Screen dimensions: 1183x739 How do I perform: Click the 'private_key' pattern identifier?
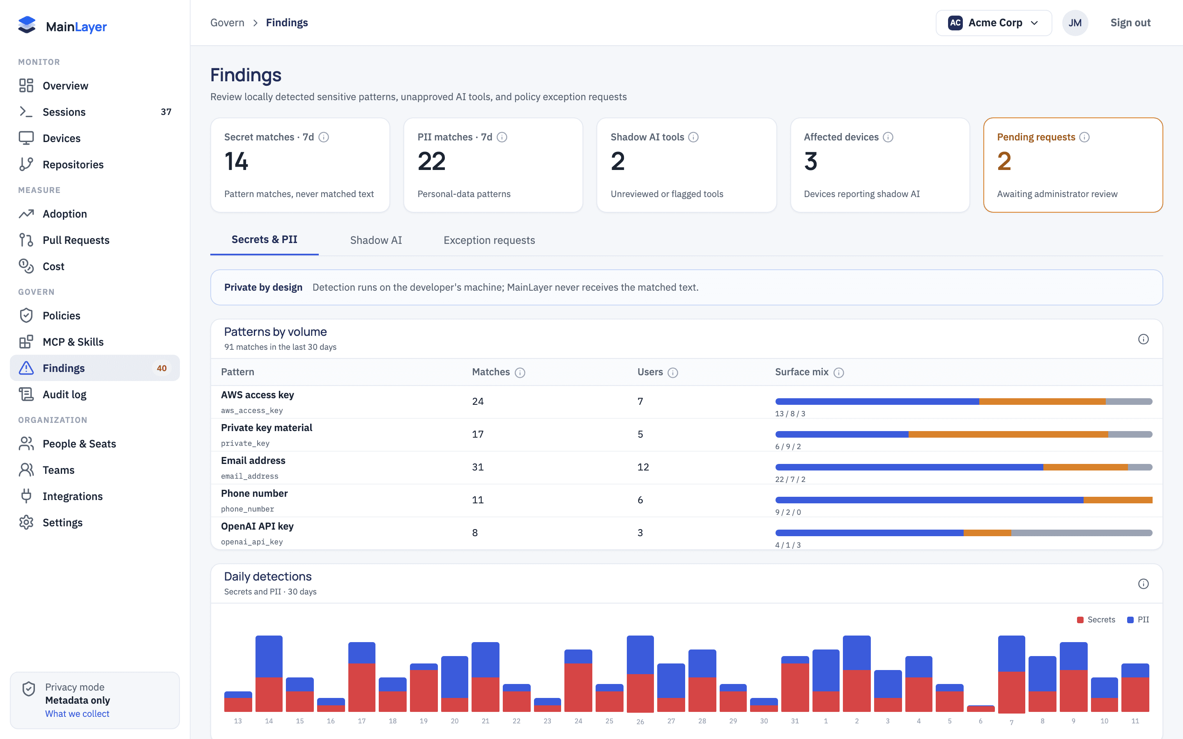[245, 443]
